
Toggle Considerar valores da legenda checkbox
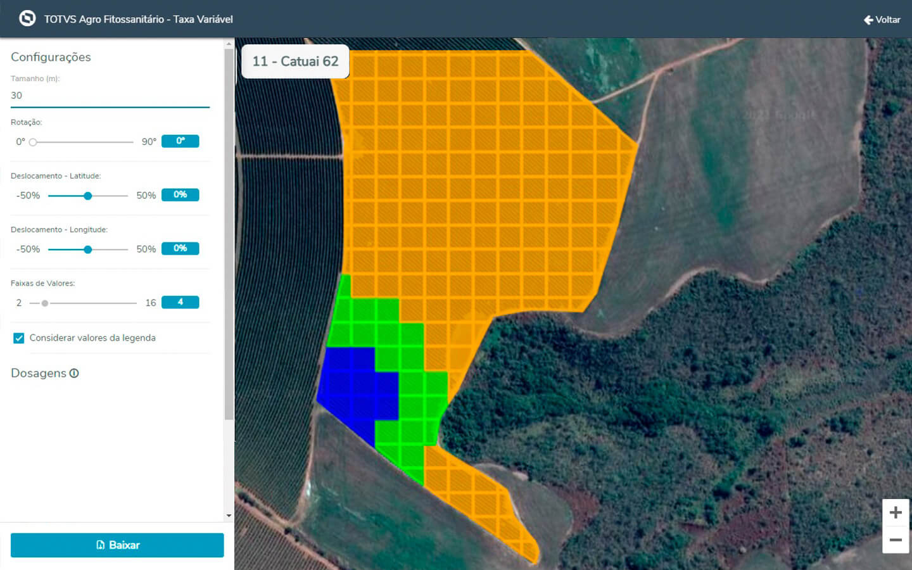coord(19,338)
